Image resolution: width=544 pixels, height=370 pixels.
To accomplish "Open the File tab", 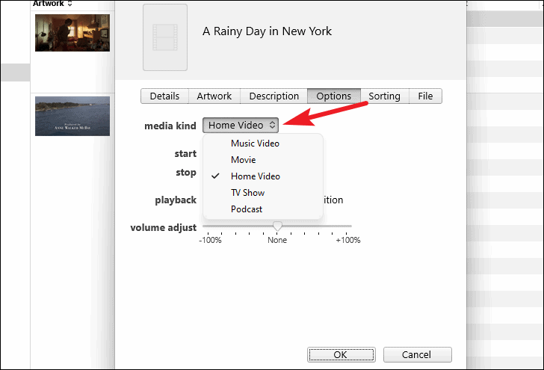I will (425, 96).
